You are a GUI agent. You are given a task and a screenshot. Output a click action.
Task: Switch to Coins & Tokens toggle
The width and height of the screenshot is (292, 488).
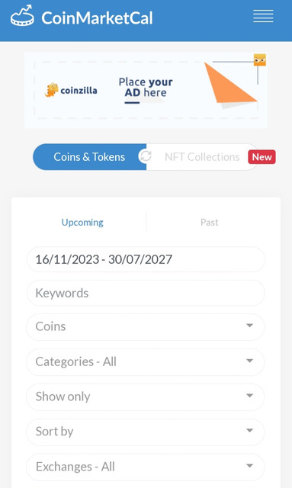point(89,157)
